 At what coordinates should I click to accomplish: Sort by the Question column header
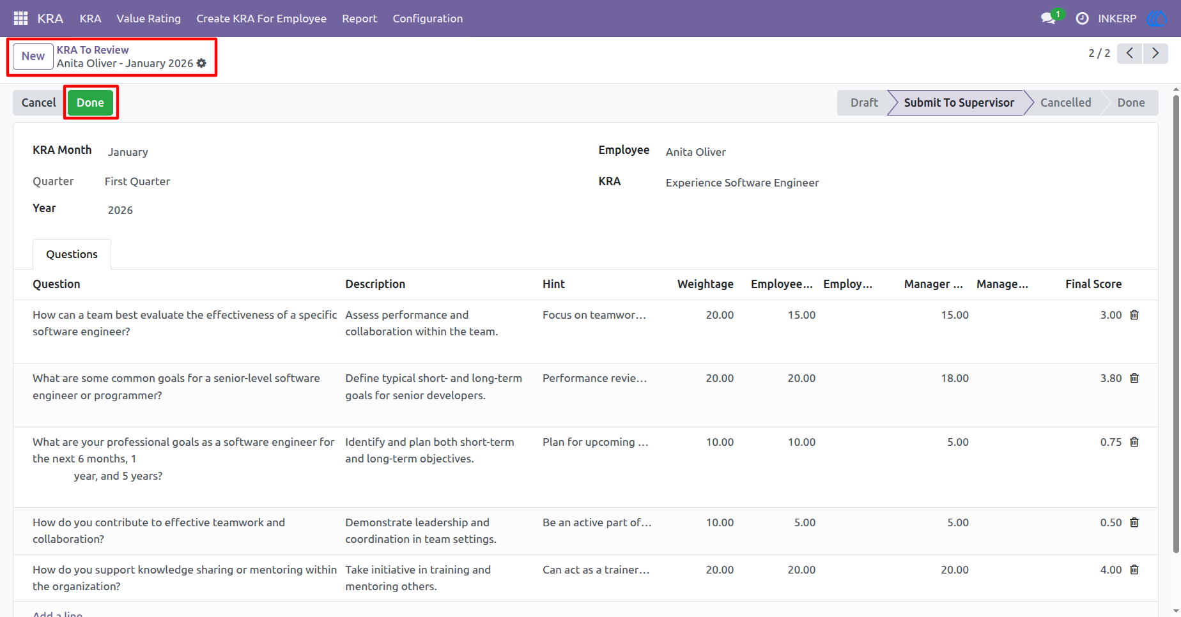coord(56,284)
